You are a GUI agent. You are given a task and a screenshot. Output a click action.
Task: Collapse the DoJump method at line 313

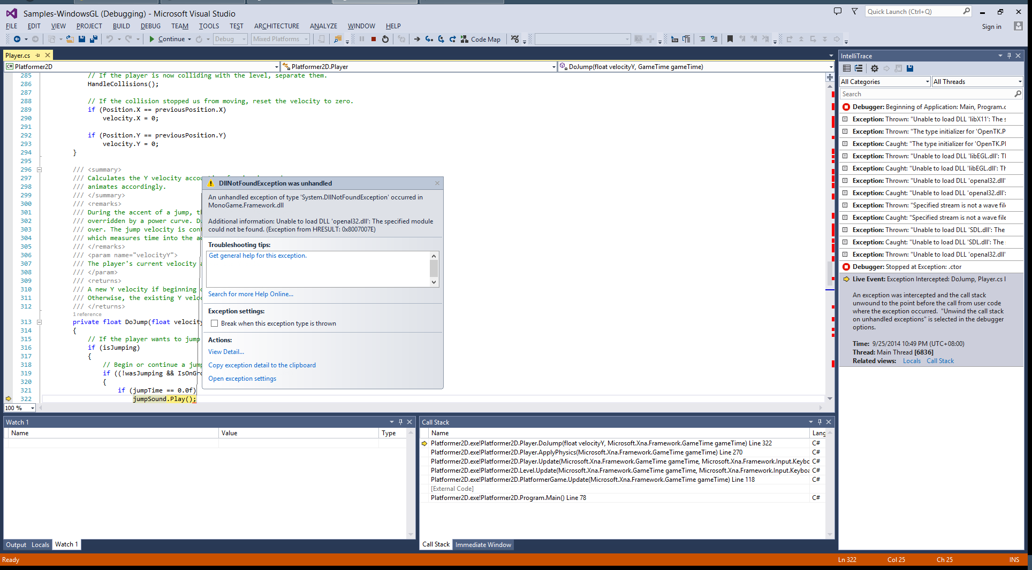pos(39,322)
